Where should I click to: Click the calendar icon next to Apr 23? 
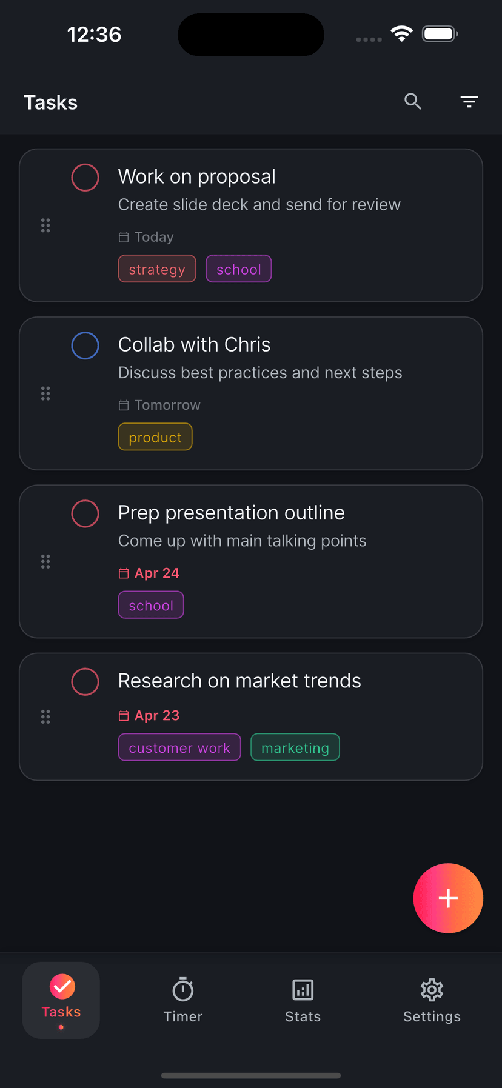(124, 716)
